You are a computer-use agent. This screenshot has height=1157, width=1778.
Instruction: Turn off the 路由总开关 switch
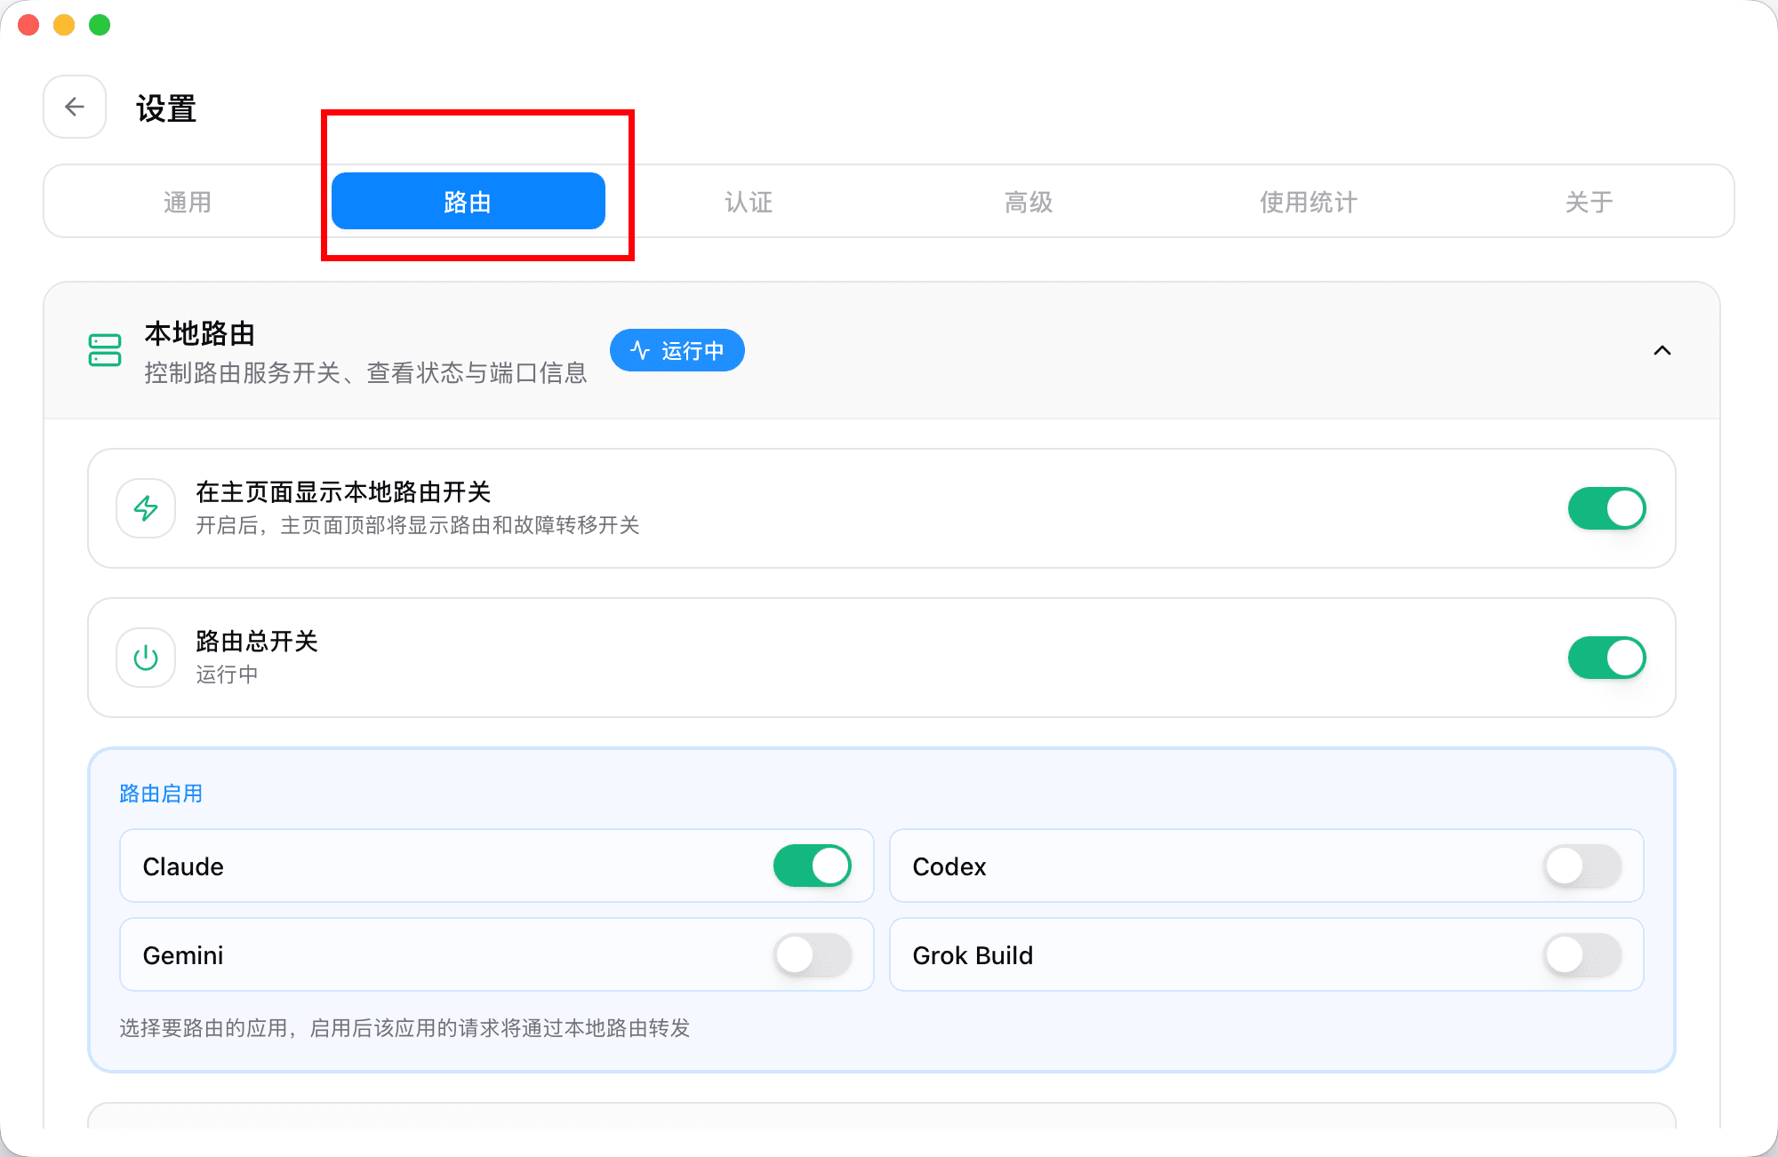point(1606,658)
